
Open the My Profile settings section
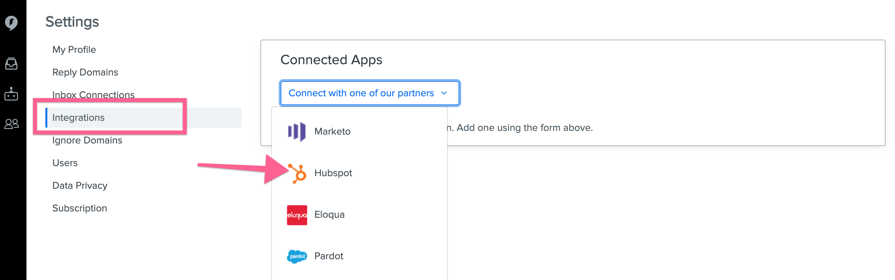[x=74, y=49]
